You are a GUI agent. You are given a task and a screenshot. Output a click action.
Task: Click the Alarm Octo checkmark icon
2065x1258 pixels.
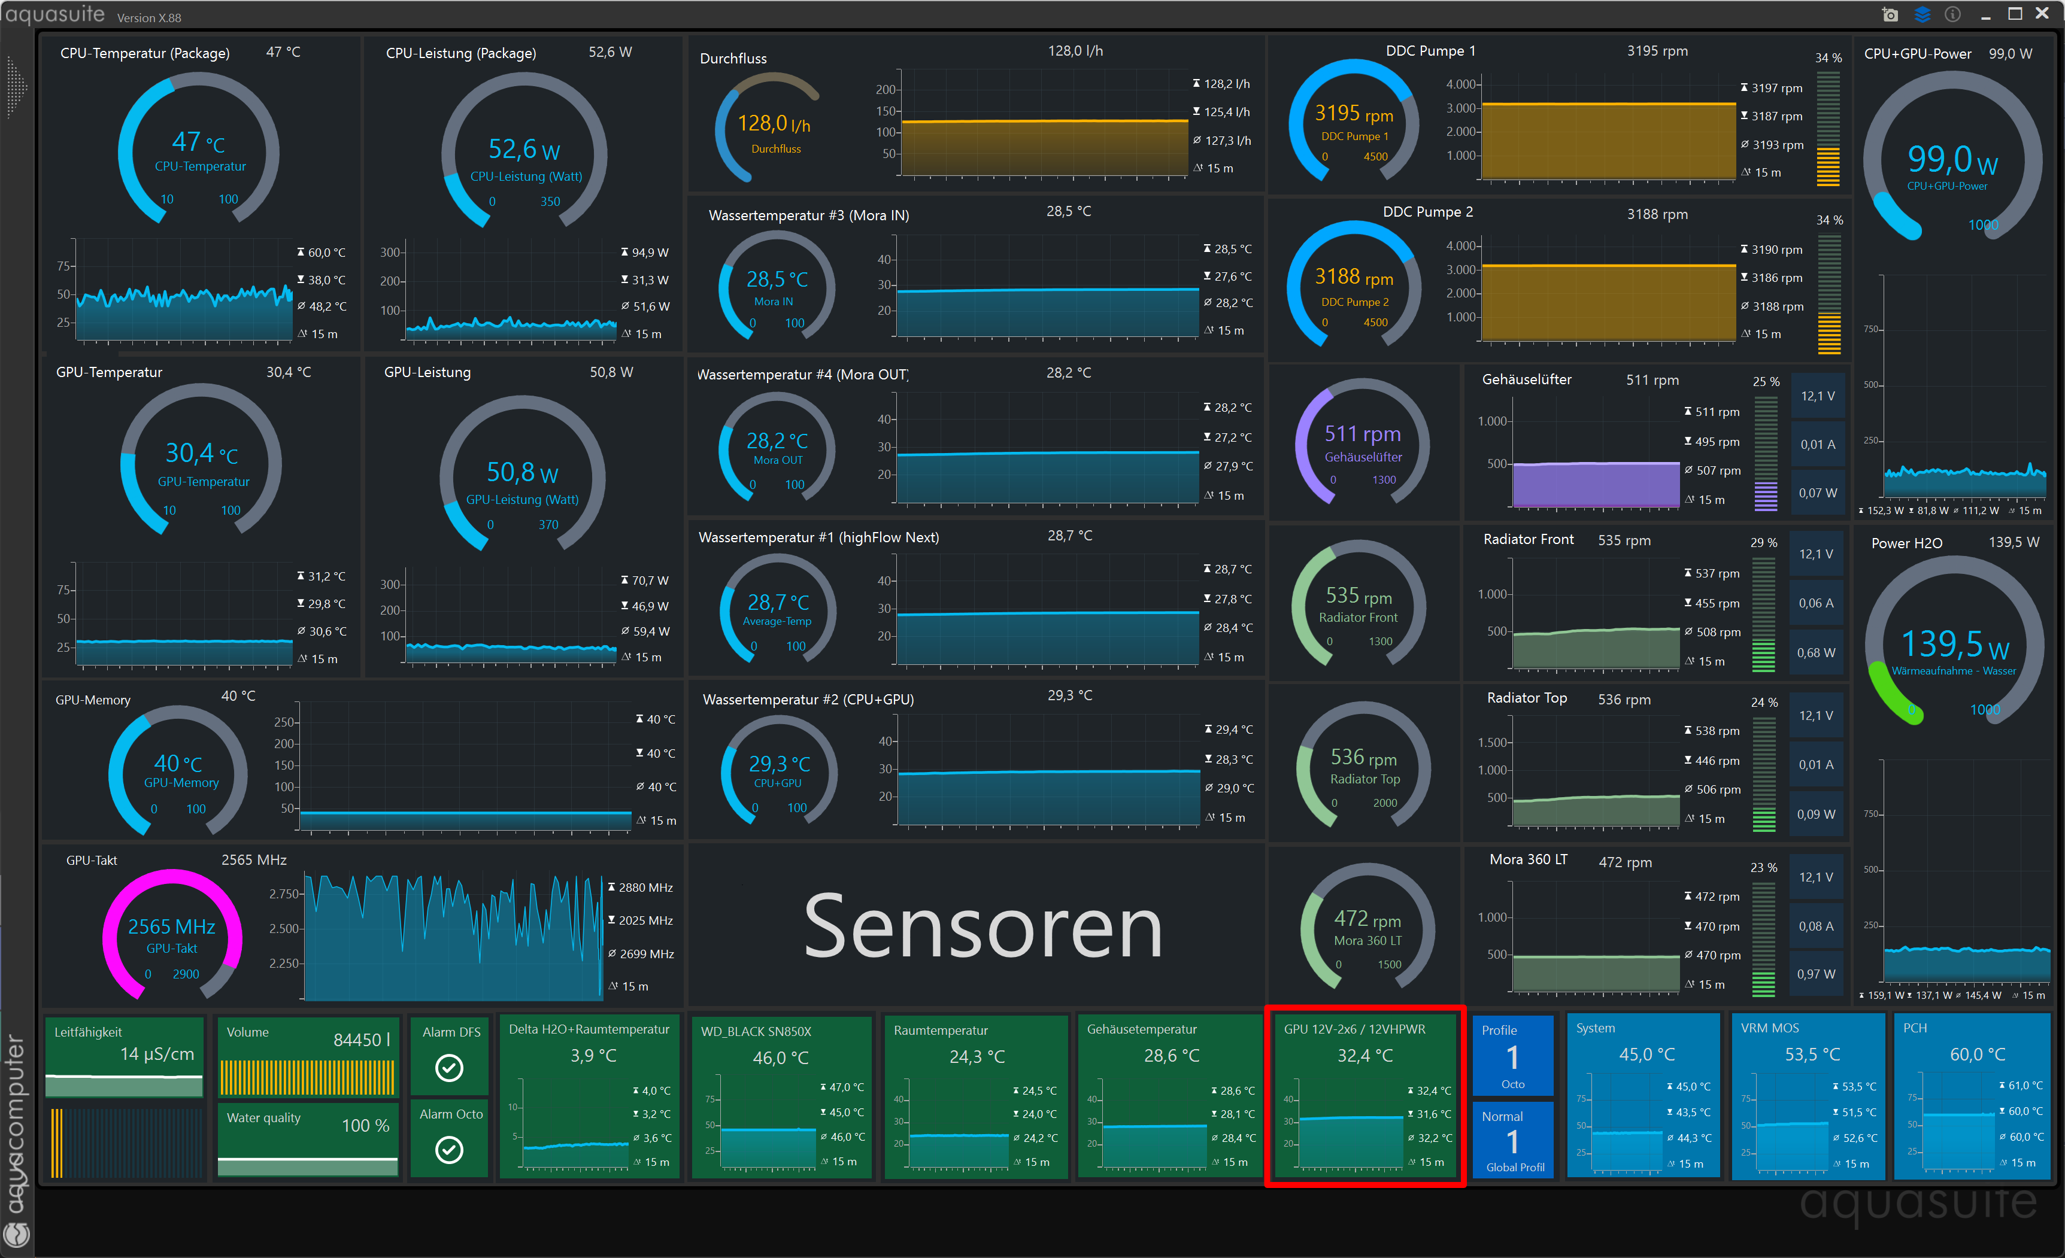click(x=450, y=1149)
